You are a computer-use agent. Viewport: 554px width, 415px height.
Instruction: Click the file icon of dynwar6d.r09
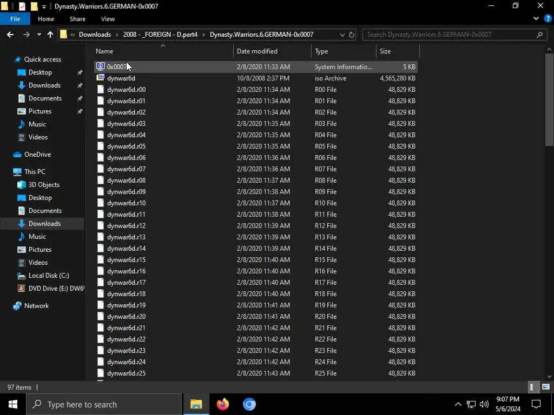tap(101, 192)
